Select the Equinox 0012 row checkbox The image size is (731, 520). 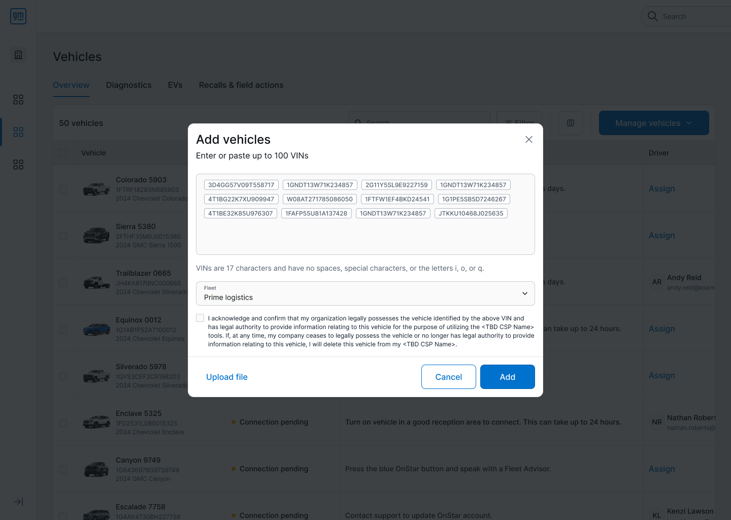pyautogui.click(x=63, y=330)
